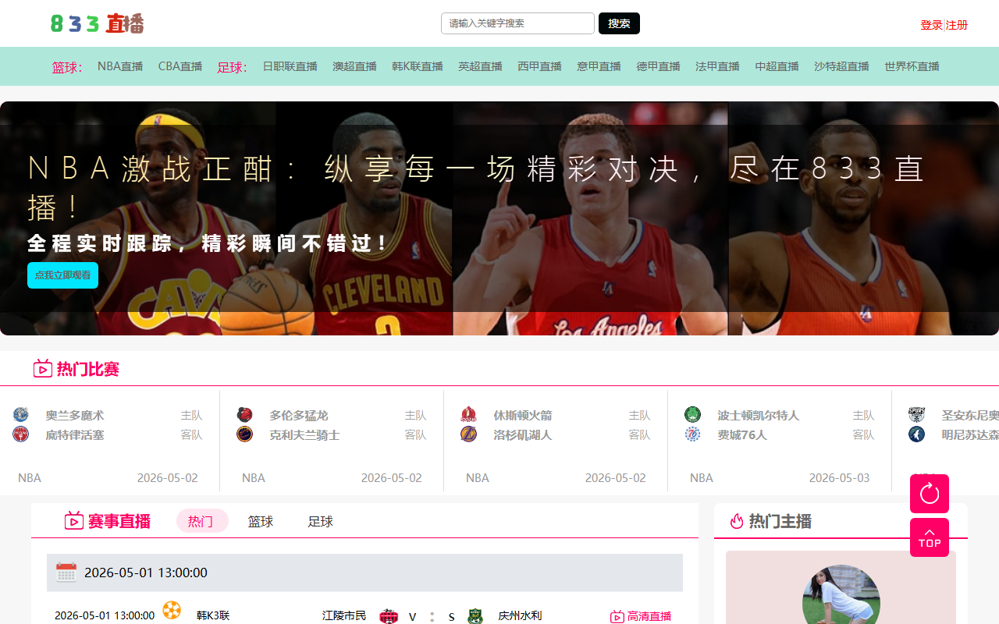Click the Orlando Magic team logo

point(21,415)
